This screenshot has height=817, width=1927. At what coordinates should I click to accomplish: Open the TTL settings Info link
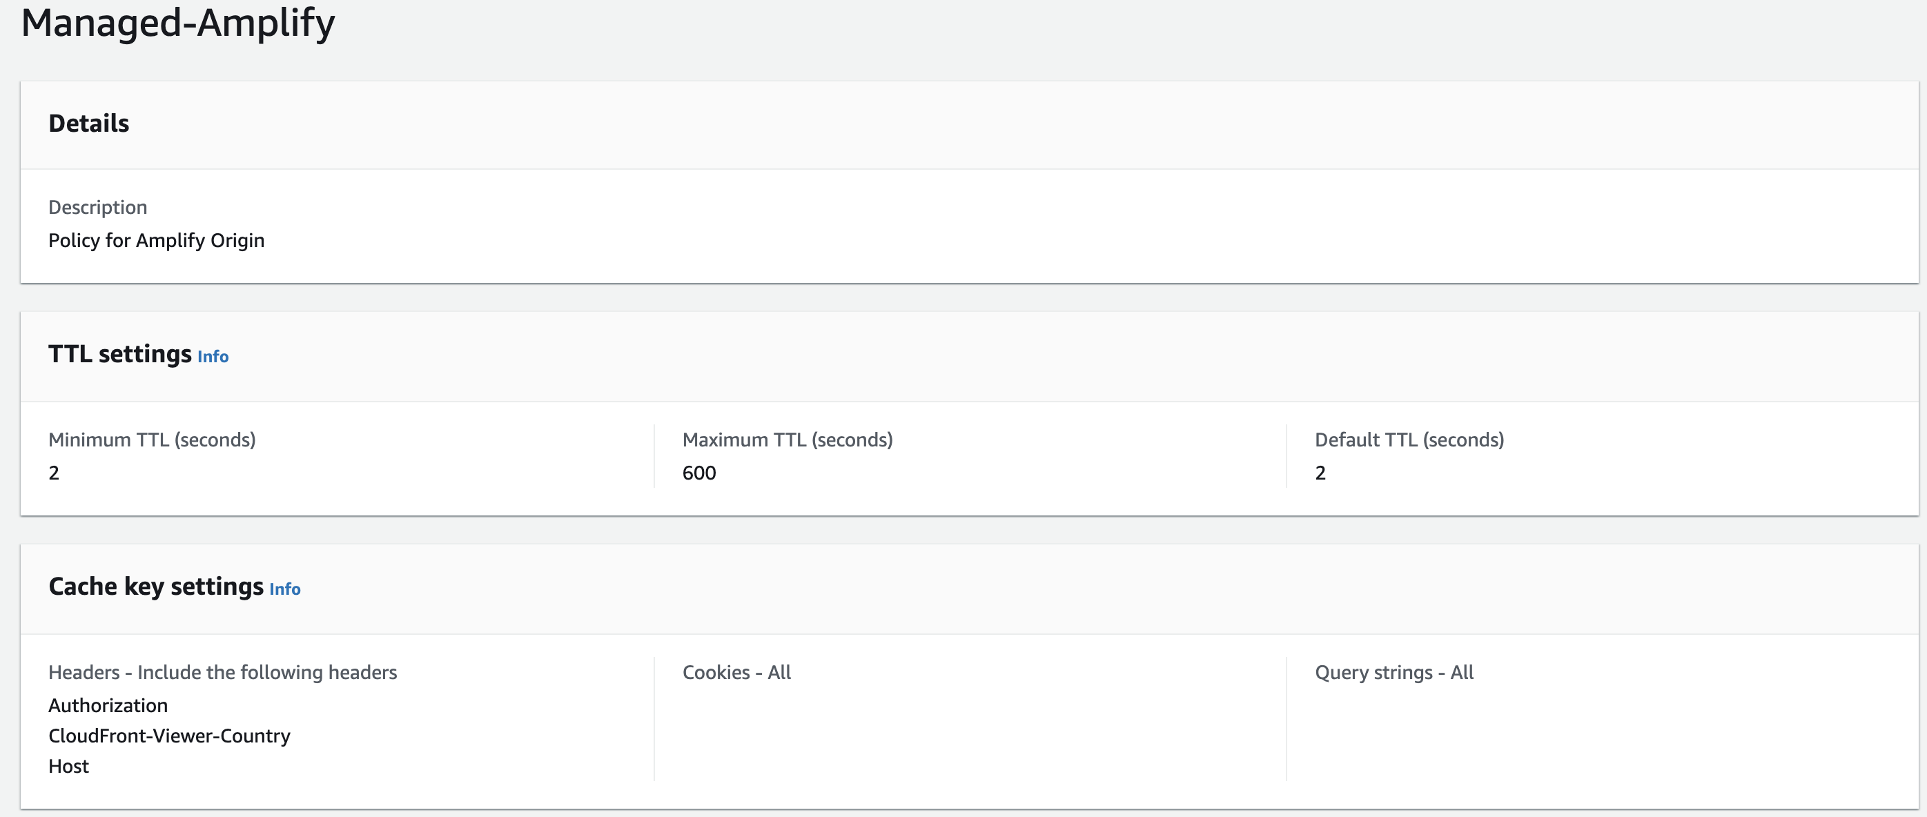213,357
